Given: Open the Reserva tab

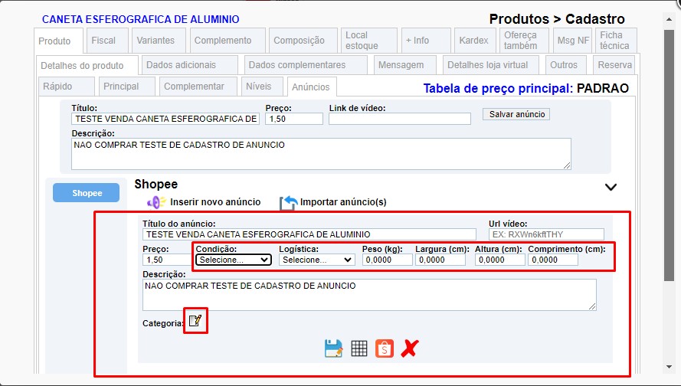Looking at the screenshot, I should click(x=614, y=65).
